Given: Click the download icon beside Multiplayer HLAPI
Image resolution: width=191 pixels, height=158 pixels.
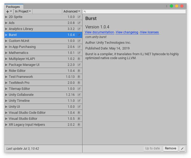Looking at the screenshot, I should click(x=79, y=59).
